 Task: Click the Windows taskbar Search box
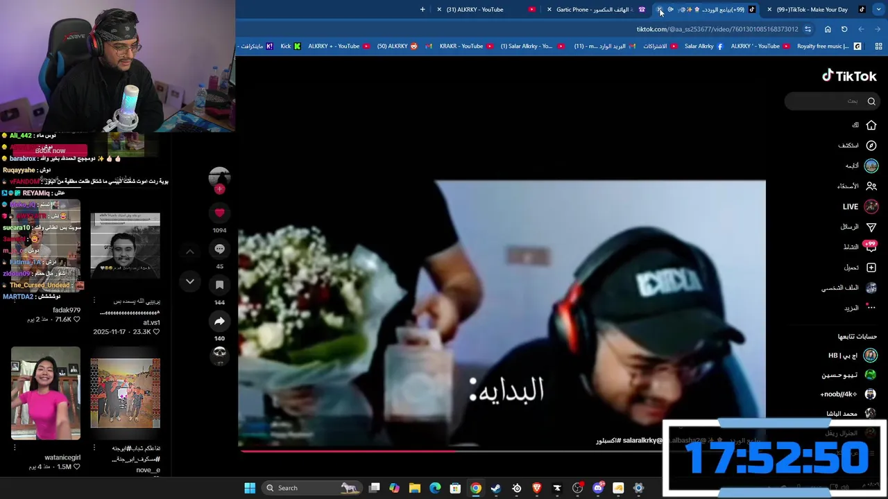coord(311,488)
